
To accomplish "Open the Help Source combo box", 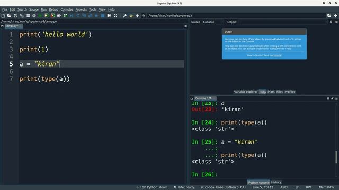I will [x=213, y=22].
